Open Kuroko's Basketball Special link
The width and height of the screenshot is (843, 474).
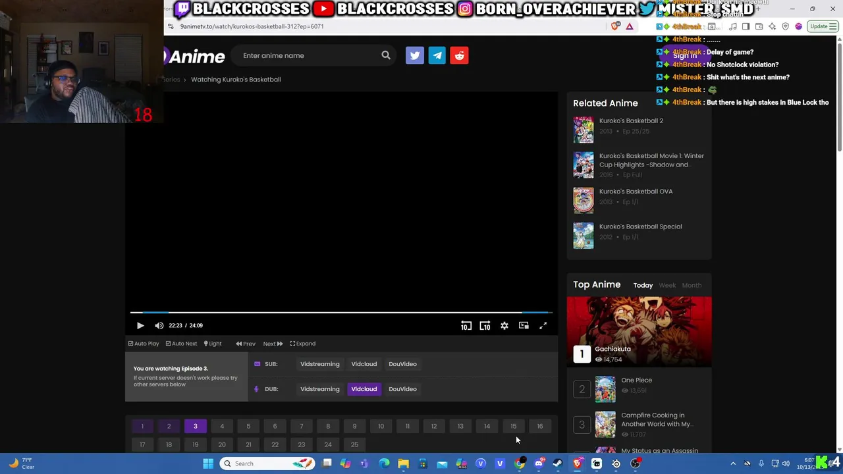[640, 226]
